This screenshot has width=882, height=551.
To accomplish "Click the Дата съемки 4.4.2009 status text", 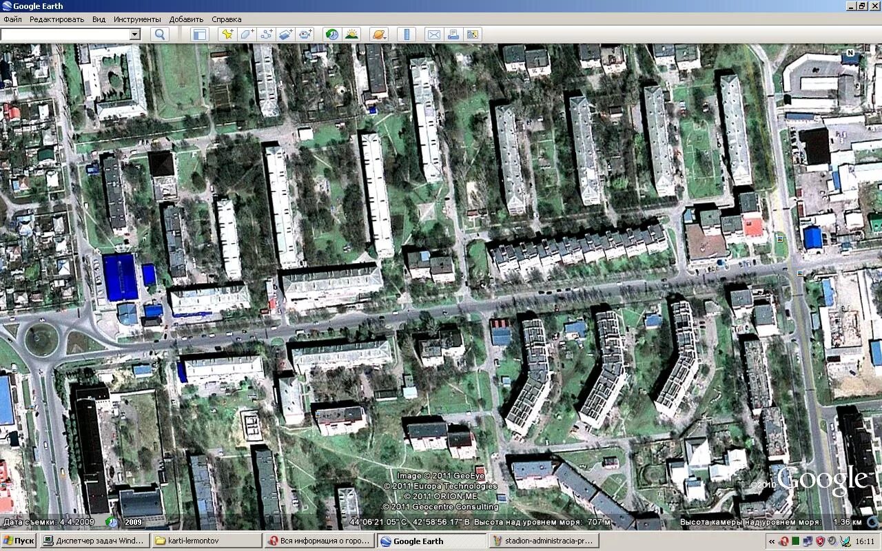I will pos(49,522).
